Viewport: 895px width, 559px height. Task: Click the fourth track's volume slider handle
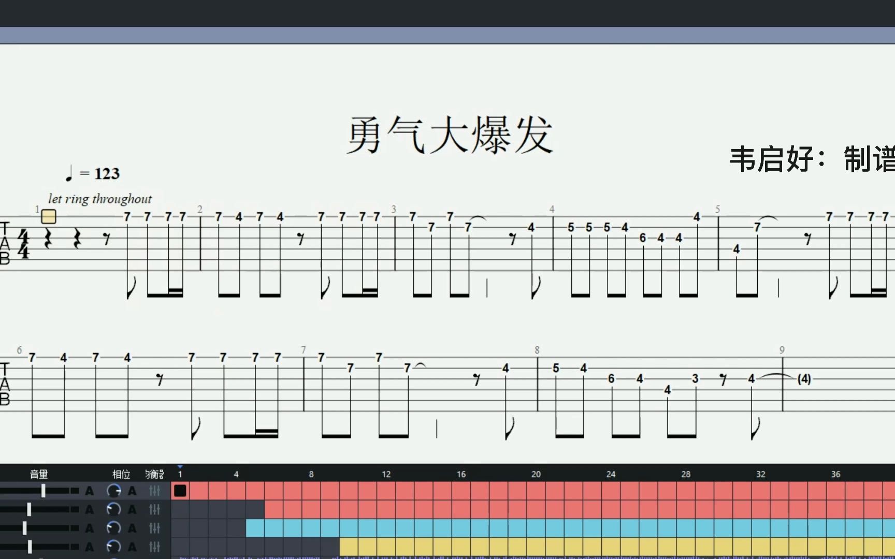tap(30, 547)
